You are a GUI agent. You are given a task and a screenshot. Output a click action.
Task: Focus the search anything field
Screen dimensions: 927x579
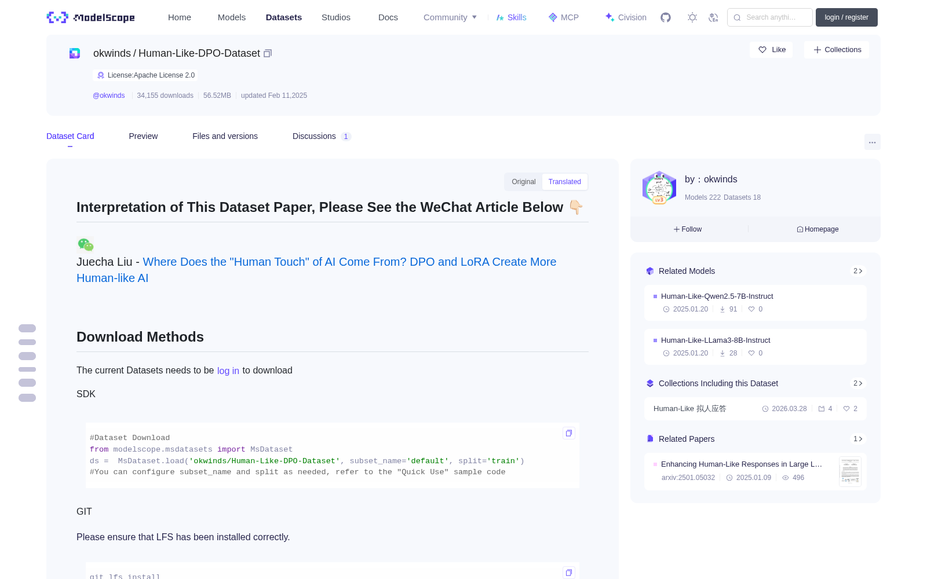pyautogui.click(x=770, y=17)
